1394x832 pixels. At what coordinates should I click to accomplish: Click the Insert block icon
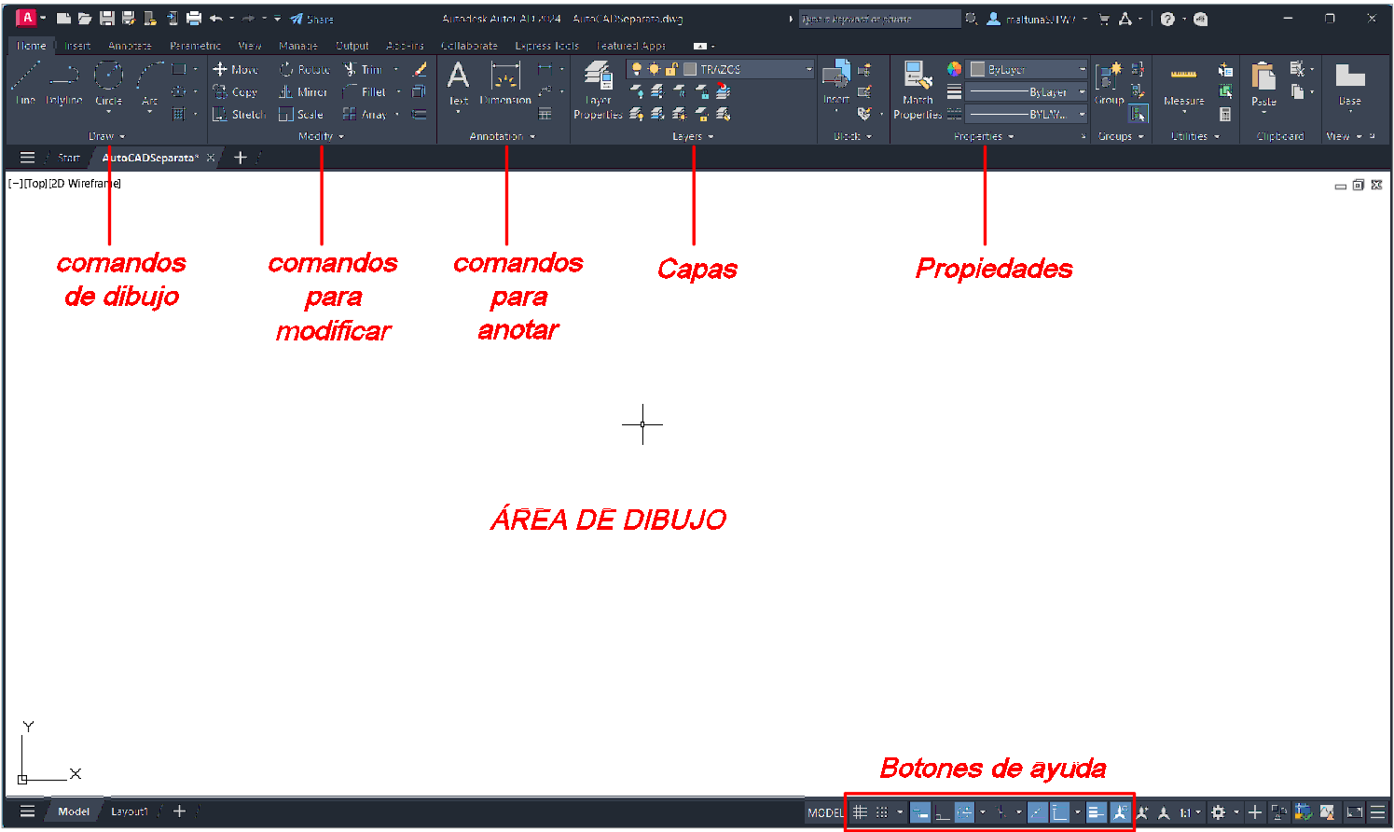pos(835,80)
